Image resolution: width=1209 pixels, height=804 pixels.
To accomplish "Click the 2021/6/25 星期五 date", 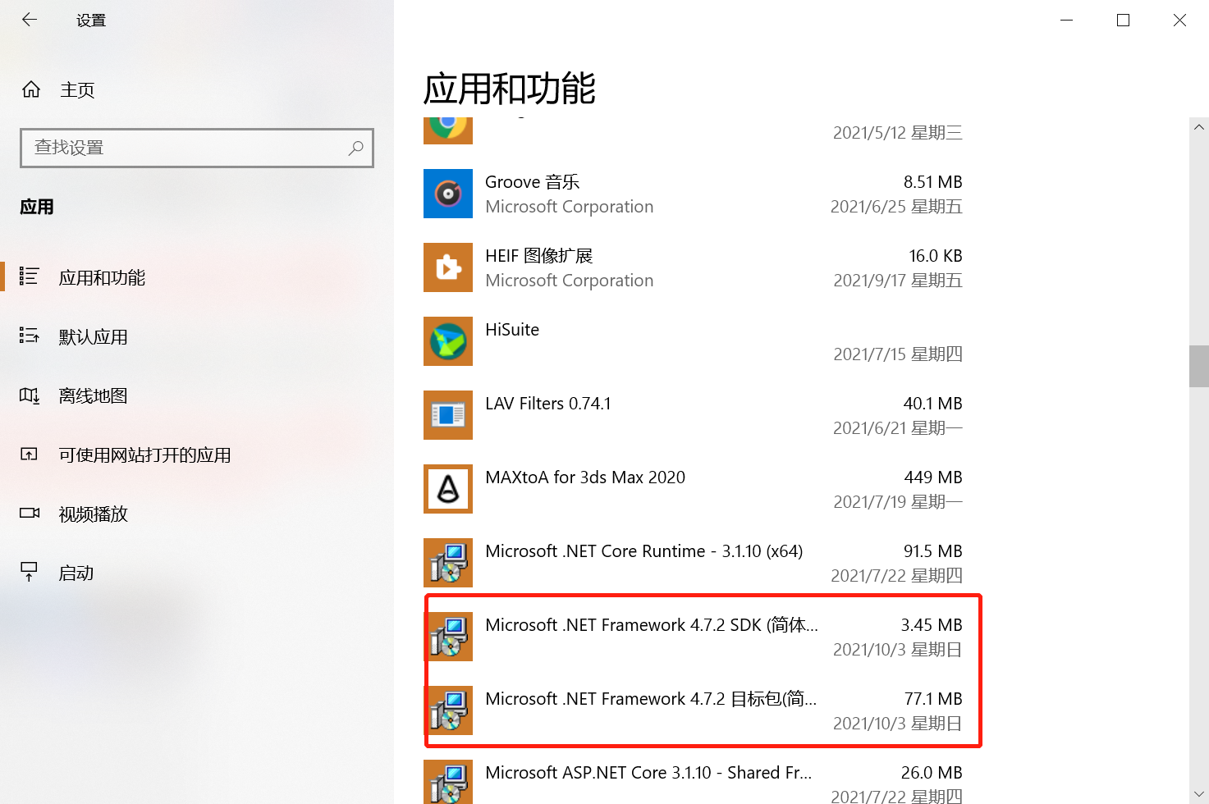I will (x=896, y=207).
